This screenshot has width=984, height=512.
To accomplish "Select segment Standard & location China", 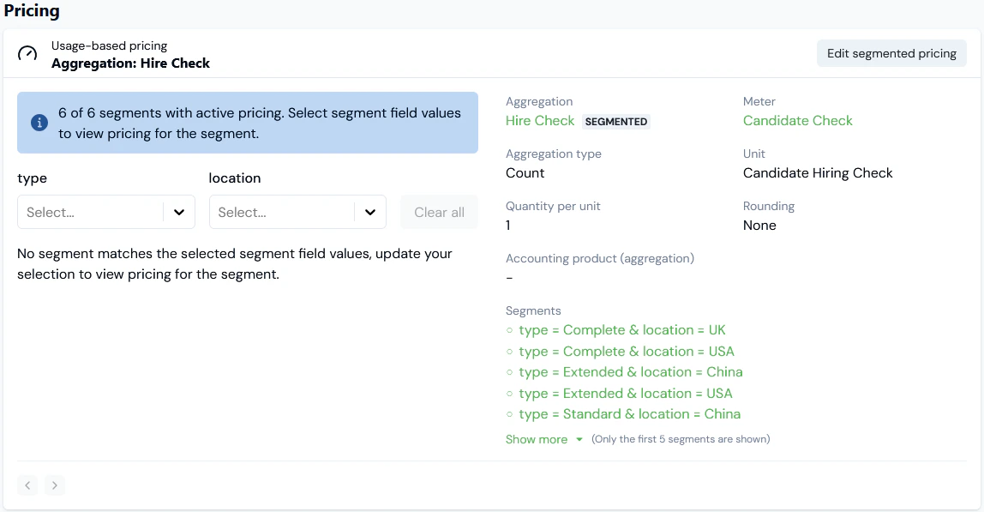I will 630,414.
